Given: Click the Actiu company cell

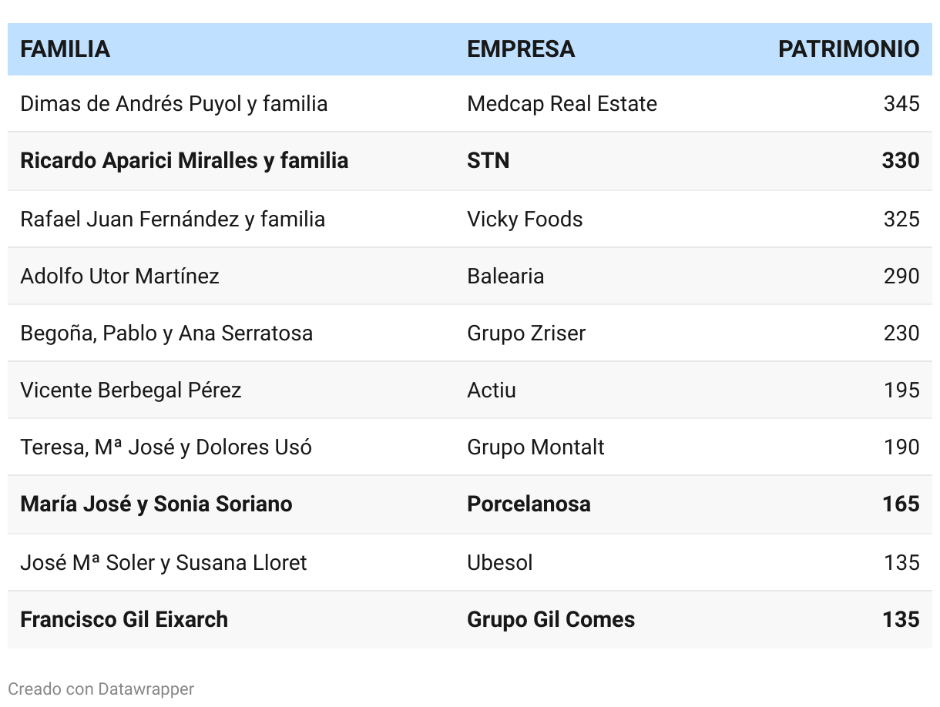Looking at the screenshot, I should pos(492,390).
